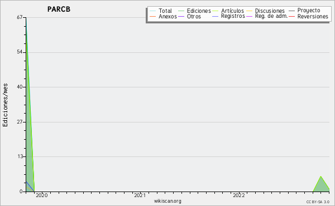Click the 2020 x-axis label
The width and height of the screenshot is (335, 206).
[x=42, y=195]
